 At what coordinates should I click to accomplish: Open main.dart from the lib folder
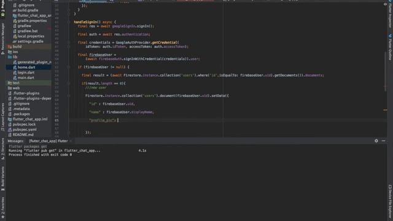point(26,78)
